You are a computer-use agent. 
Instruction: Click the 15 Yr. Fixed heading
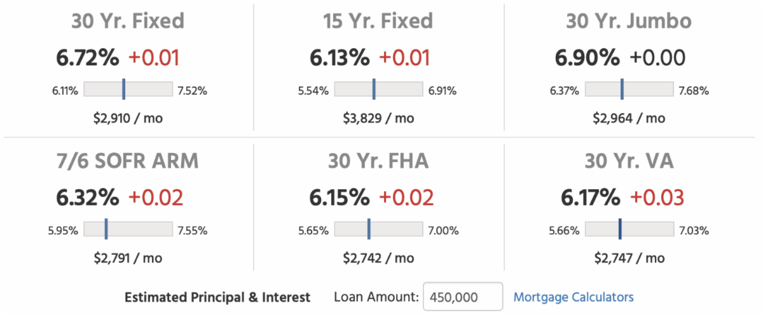[378, 21]
